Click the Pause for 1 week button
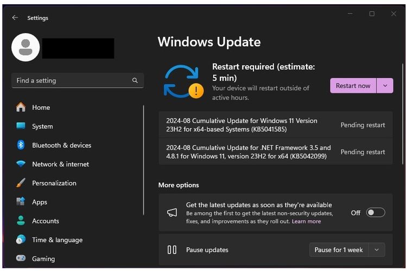 click(339, 250)
